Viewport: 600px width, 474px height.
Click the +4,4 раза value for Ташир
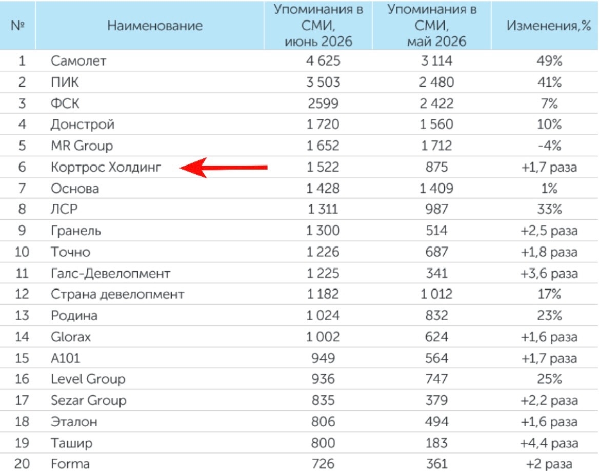(549, 443)
